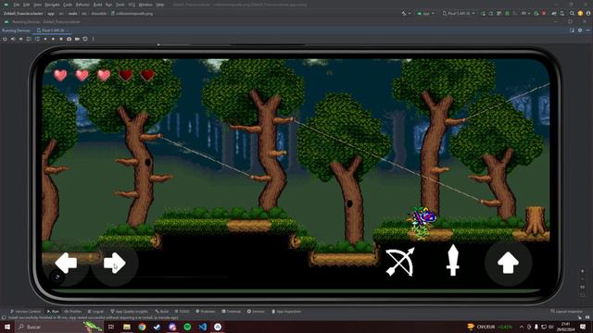The height and width of the screenshot is (333, 593).
Task: Open the TODO tool window
Action: click(182, 312)
